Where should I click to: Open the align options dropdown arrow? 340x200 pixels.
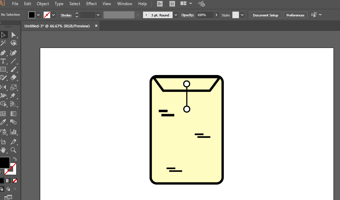[320, 15]
